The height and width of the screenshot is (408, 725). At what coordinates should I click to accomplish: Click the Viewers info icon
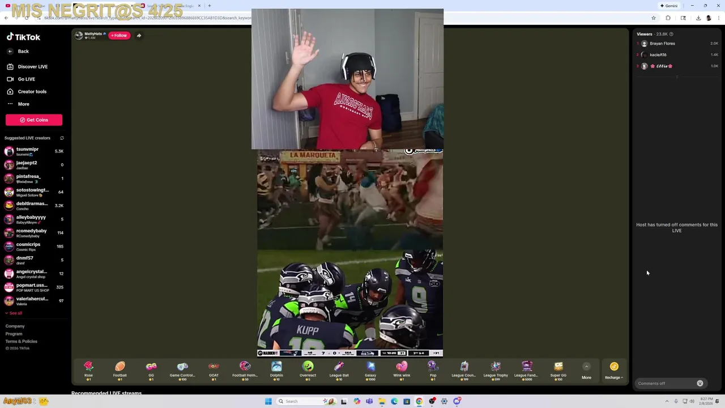pyautogui.click(x=671, y=34)
